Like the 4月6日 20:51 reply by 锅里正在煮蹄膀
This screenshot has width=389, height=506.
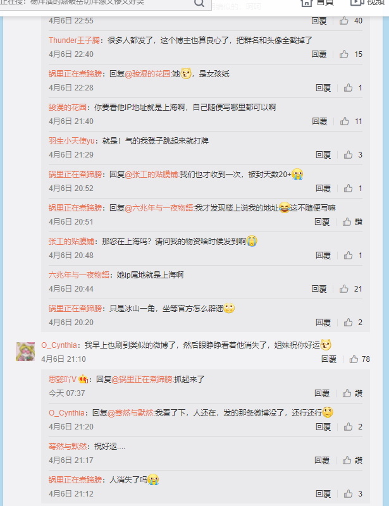click(x=347, y=222)
